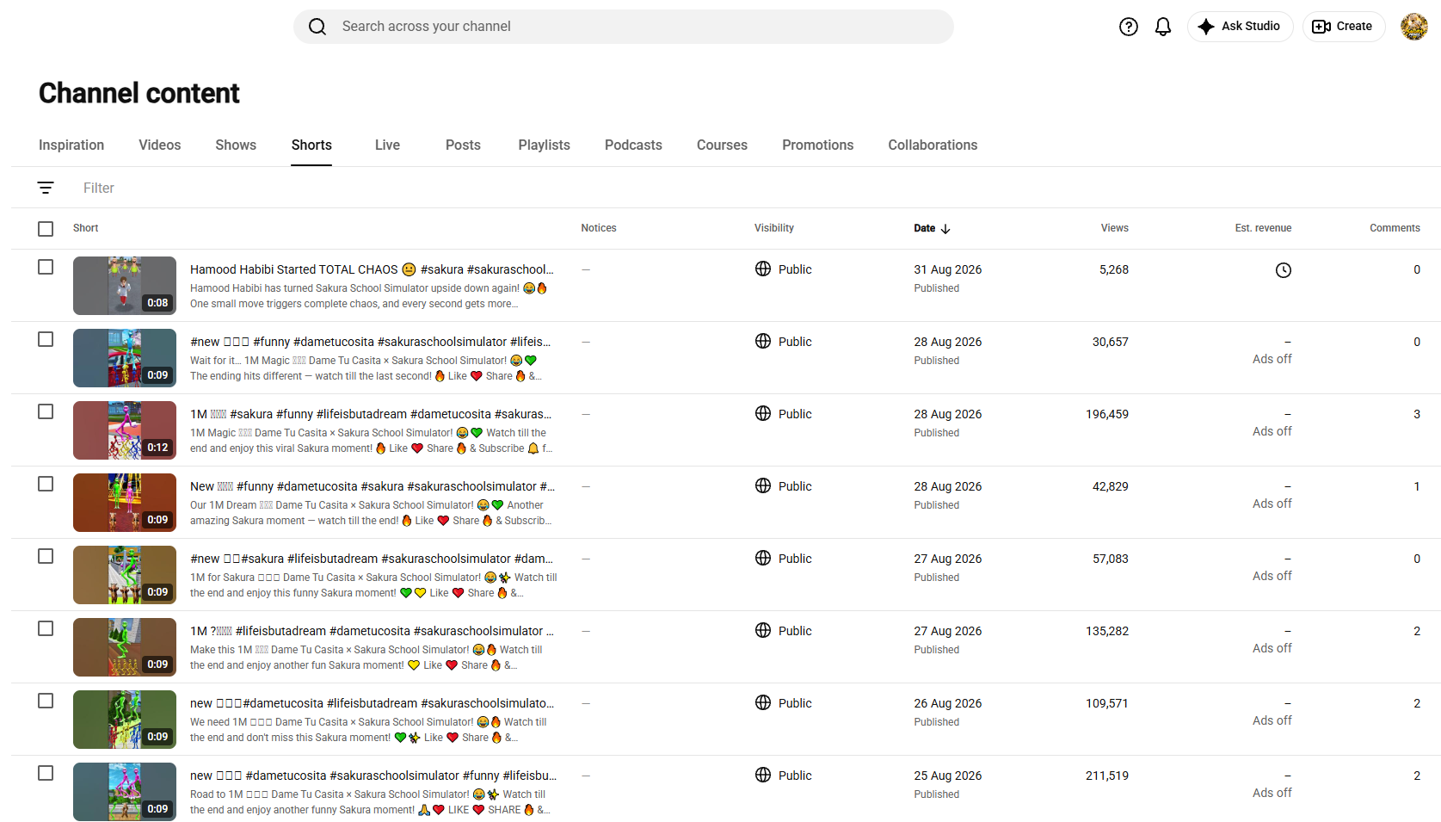
Task: Click the Ask Studio sparkle button
Action: pyautogui.click(x=1240, y=27)
